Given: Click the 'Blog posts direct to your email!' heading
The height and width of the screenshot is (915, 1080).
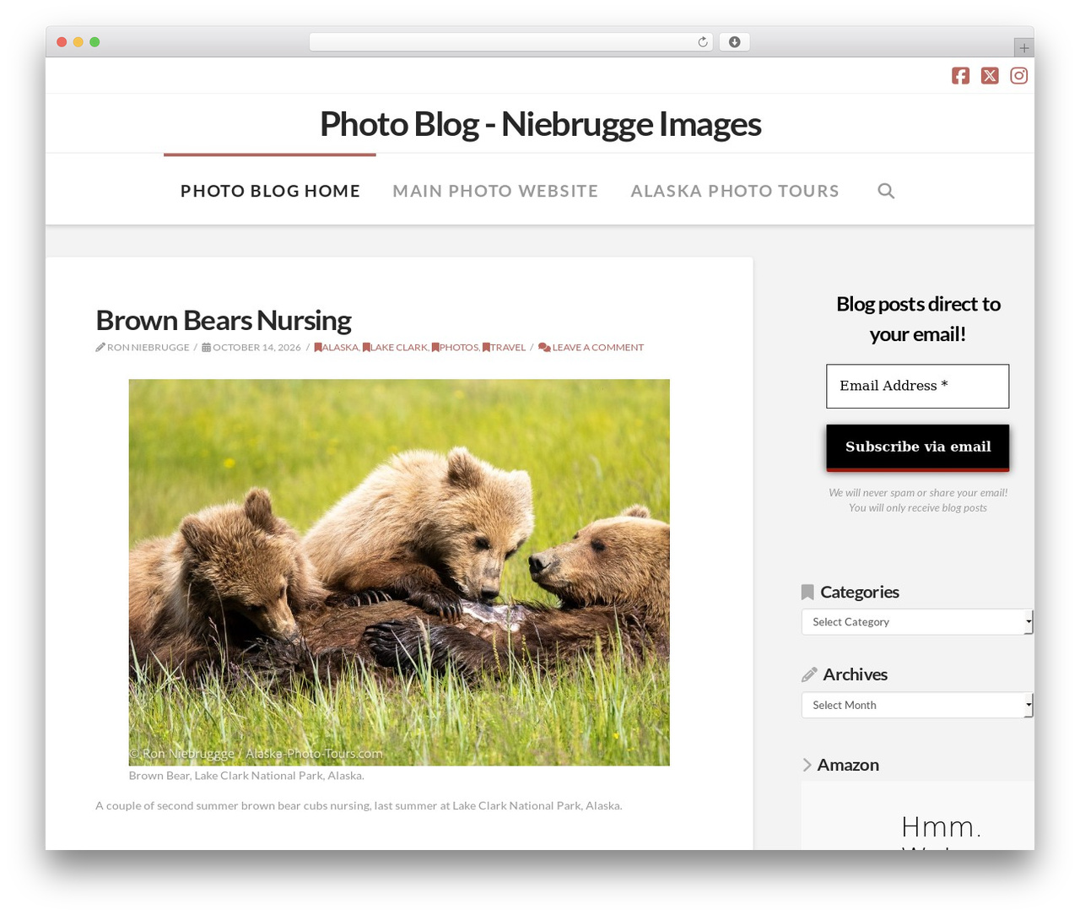Looking at the screenshot, I should pos(918,319).
